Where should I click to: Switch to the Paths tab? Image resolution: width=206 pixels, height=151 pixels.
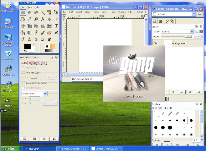(166, 21)
